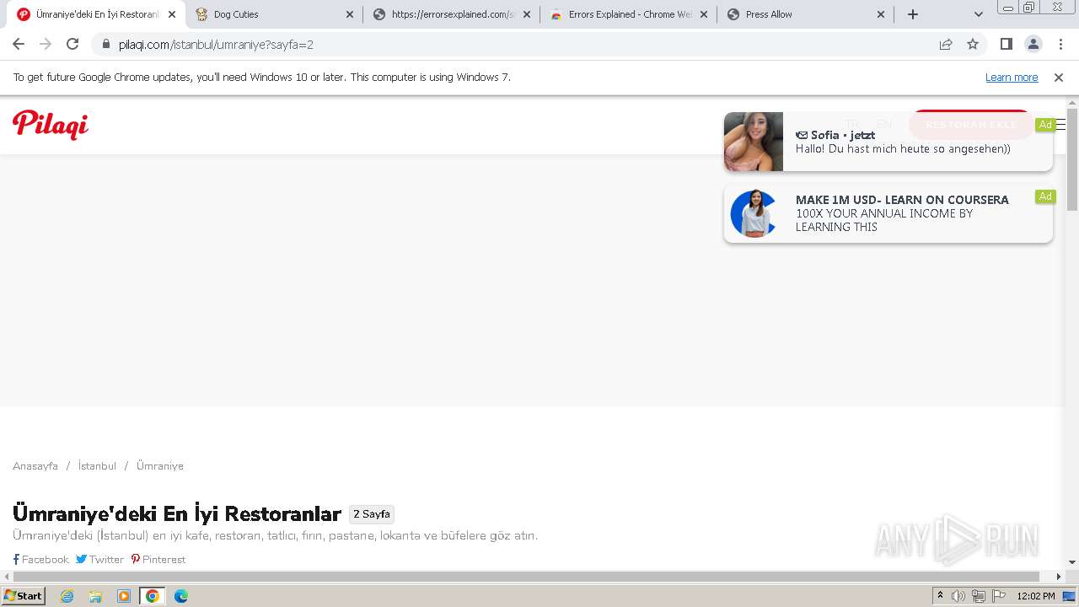Open Microsoft Edge from the taskbar
This screenshot has width=1079, height=607.
tap(181, 596)
